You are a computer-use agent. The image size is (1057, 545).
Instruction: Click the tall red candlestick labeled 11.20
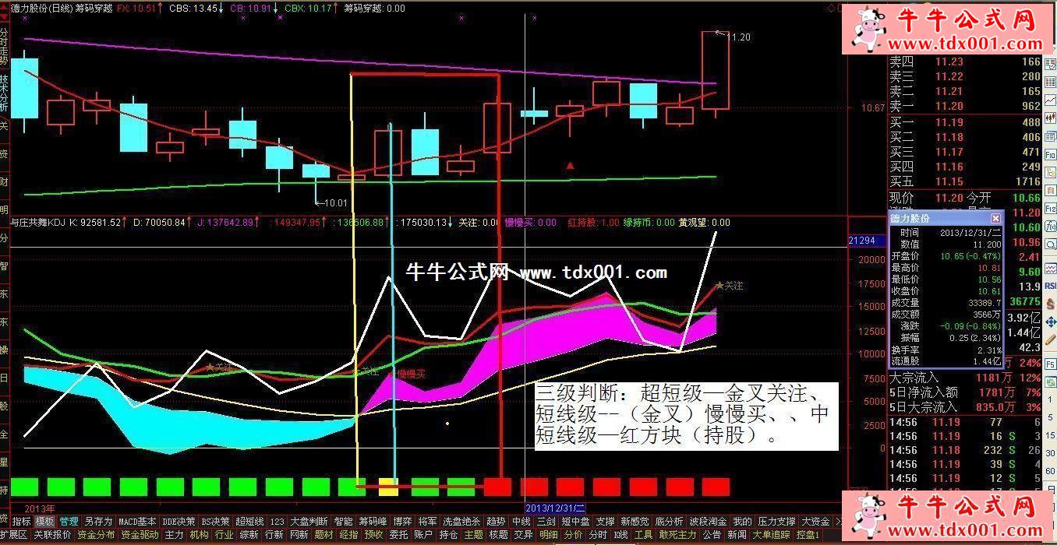point(715,70)
